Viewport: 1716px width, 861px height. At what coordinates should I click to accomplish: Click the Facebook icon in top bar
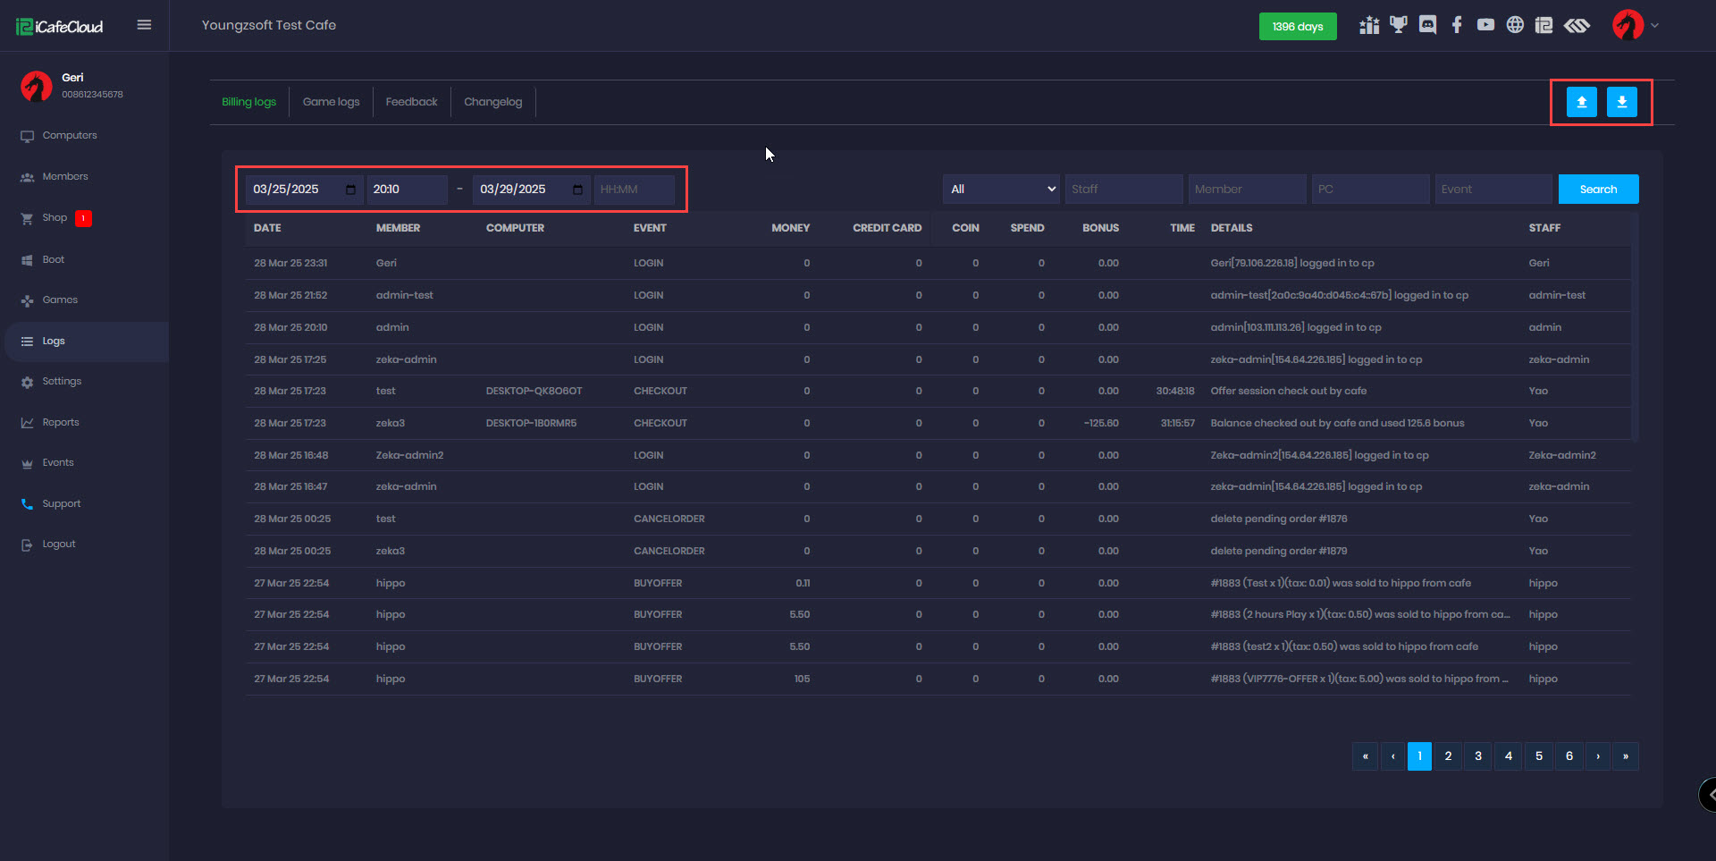1457,25
